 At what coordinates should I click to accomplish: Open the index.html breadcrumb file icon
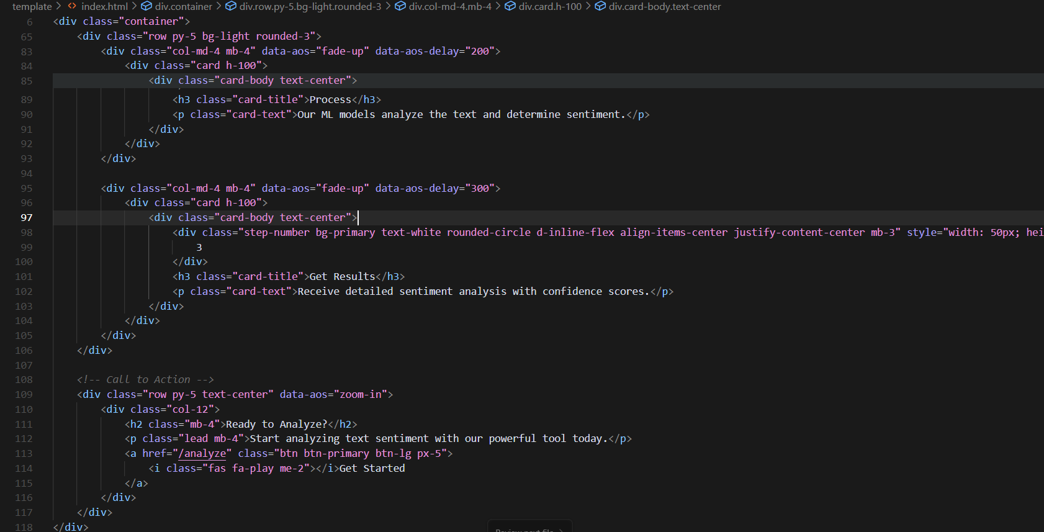(73, 6)
